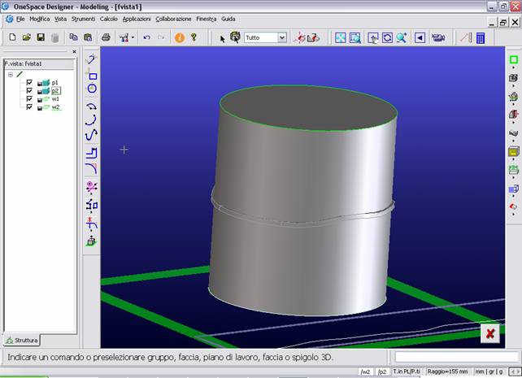Click the Fit view icon
Image resolution: width=522 pixels, height=378 pixels.
[x=340, y=37]
